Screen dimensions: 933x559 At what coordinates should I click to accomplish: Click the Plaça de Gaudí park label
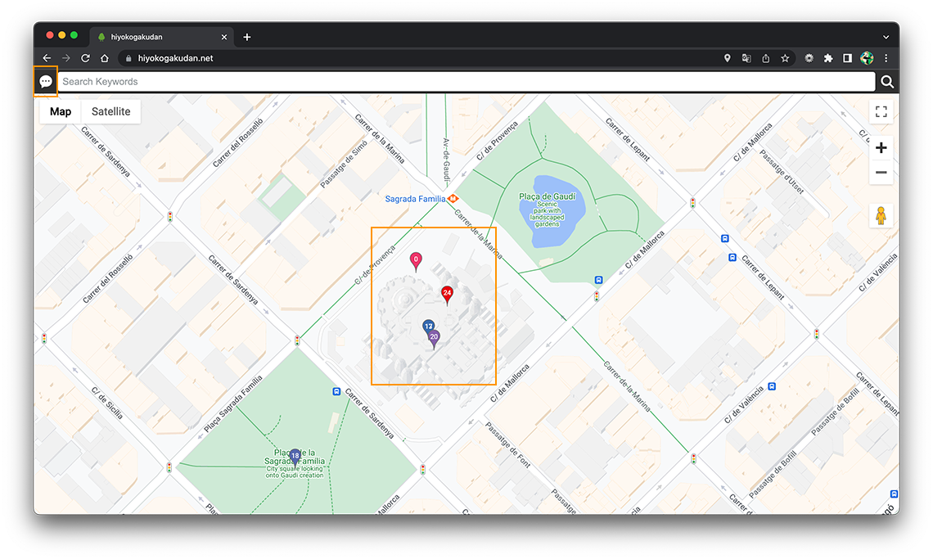(548, 196)
